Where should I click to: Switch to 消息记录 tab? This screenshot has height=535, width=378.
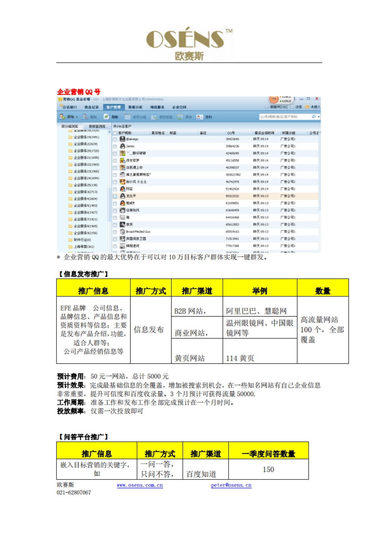(91, 107)
